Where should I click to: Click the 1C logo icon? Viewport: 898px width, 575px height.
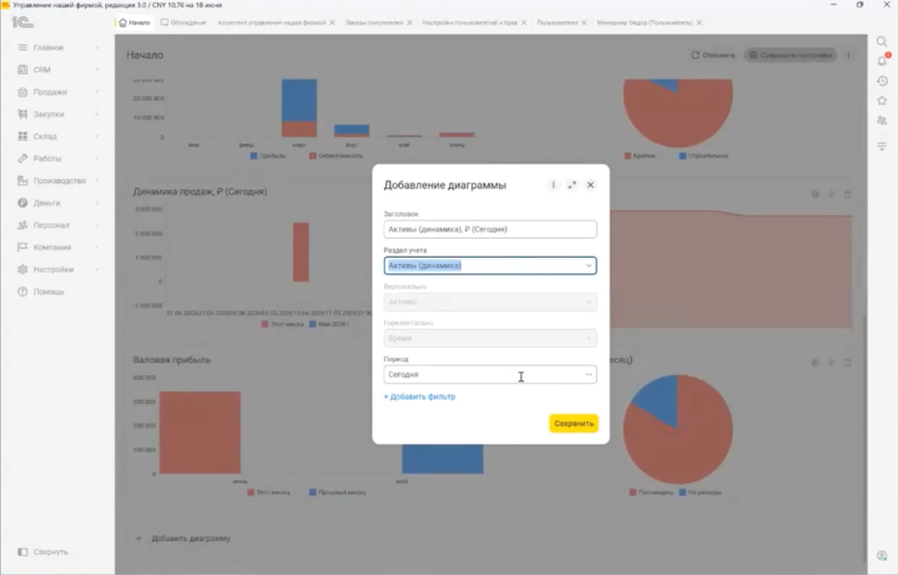[22, 22]
